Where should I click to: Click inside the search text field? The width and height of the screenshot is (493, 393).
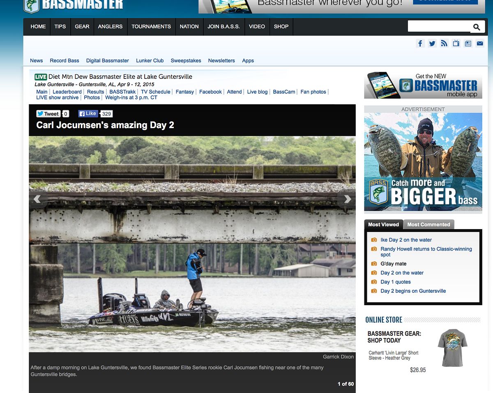click(x=438, y=27)
